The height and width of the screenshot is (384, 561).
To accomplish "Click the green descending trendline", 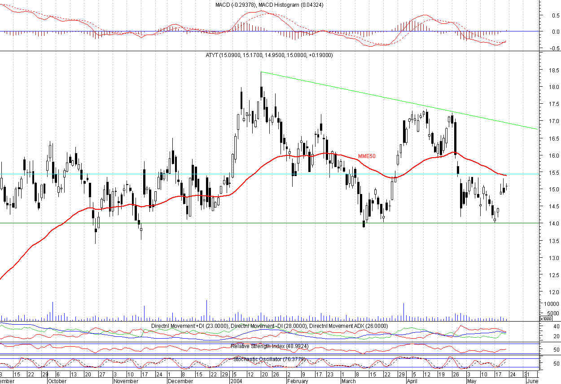I will [399, 101].
